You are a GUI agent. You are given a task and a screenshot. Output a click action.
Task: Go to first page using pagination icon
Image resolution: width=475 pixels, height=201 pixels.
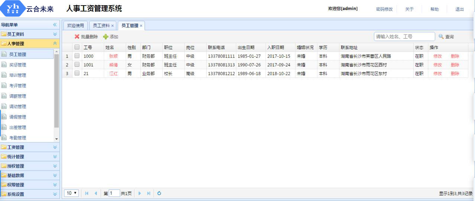pos(87,193)
